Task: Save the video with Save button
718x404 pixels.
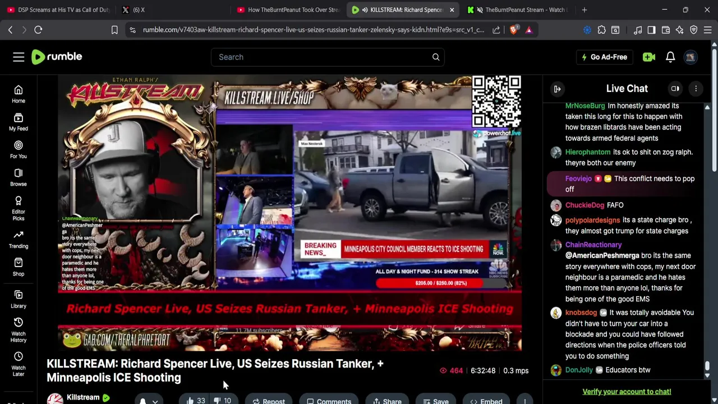Action: click(x=435, y=401)
